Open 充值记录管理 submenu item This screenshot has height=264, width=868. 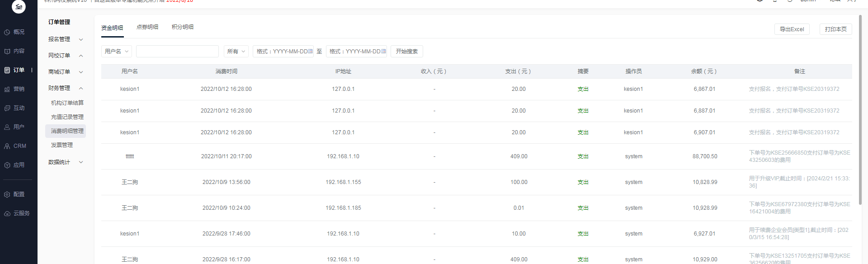[x=67, y=117]
